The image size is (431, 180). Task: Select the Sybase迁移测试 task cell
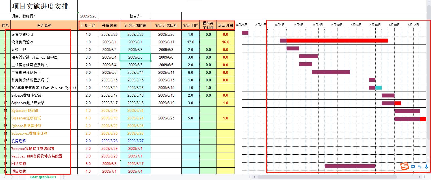click(44, 110)
